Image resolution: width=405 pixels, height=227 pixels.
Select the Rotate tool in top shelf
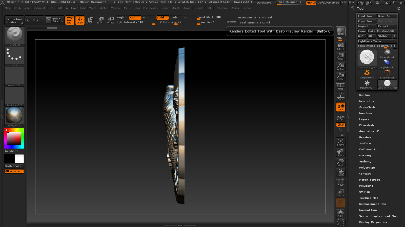coord(110,20)
